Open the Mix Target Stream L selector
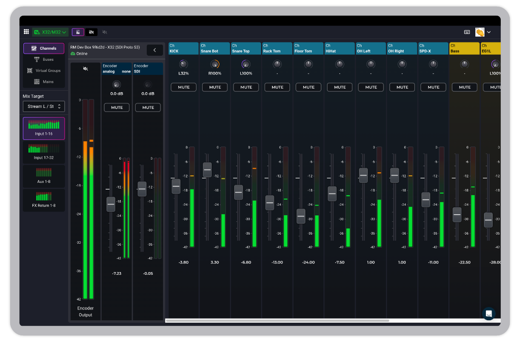This screenshot has width=520, height=342. pyautogui.click(x=44, y=106)
